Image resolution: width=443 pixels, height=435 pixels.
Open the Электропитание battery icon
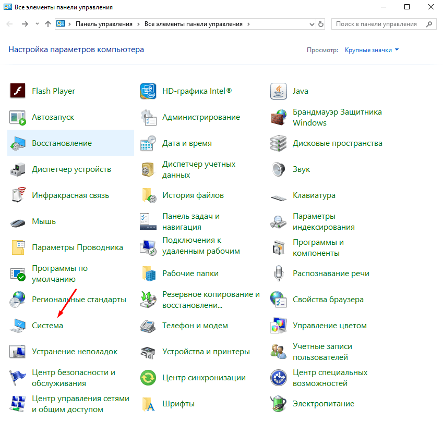coord(279,404)
